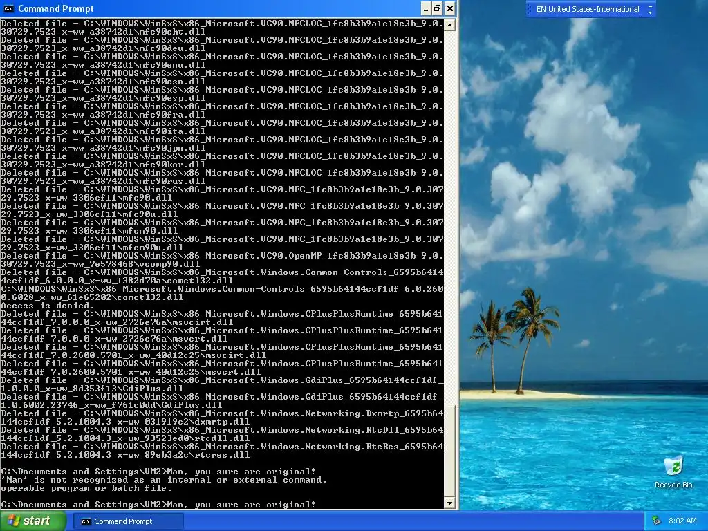Check the taskbar clock showing 8:02 AM
Image resolution: width=708 pixels, height=531 pixels.
(x=682, y=521)
